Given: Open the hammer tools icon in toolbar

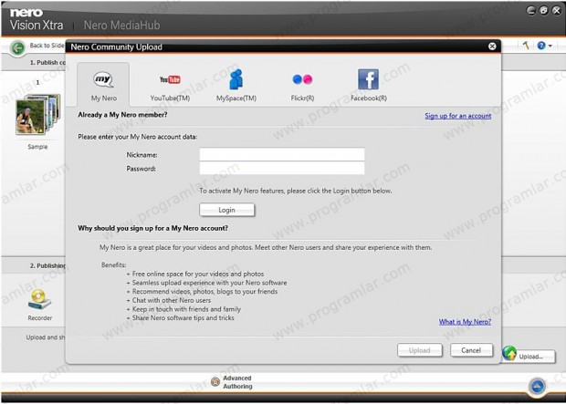Looking at the screenshot, I should (x=526, y=45).
